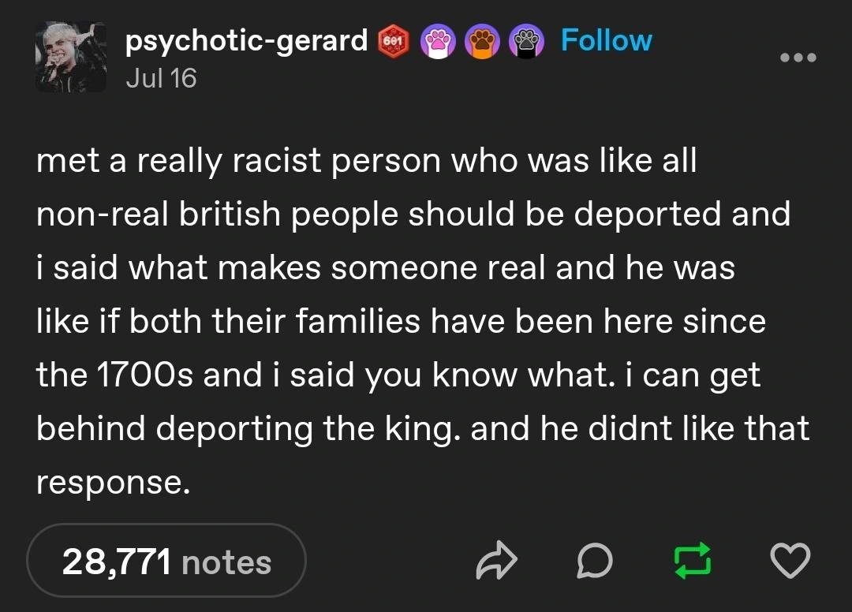Click the Jul 16 post date
The image size is (852, 612).
pos(161,78)
